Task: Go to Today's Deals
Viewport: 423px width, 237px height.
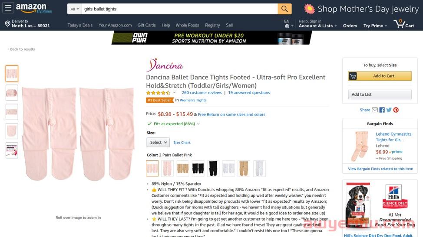Action: tap(80, 25)
